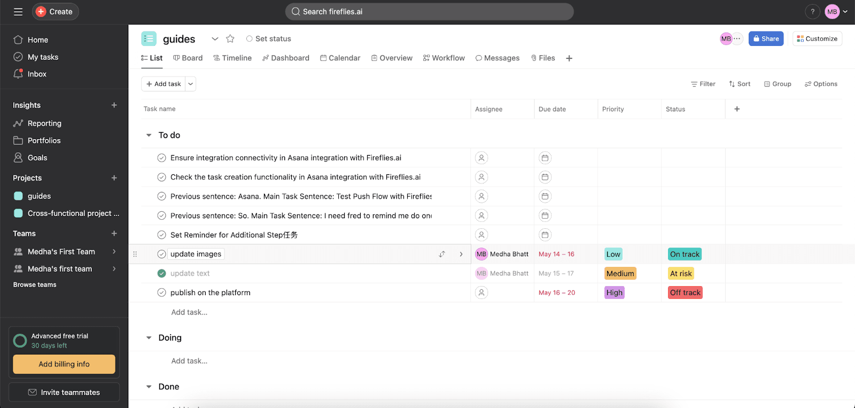Switch to the Calendar tab
The image size is (855, 408).
coord(340,58)
